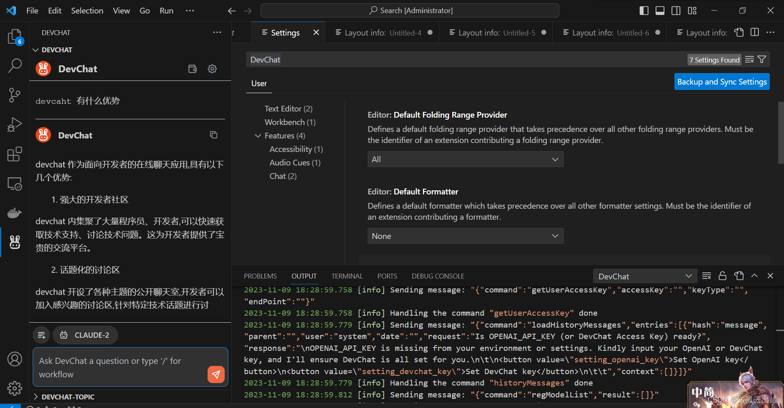The width and height of the screenshot is (784, 408).
Task: Open Source Control view
Action: coord(15,95)
